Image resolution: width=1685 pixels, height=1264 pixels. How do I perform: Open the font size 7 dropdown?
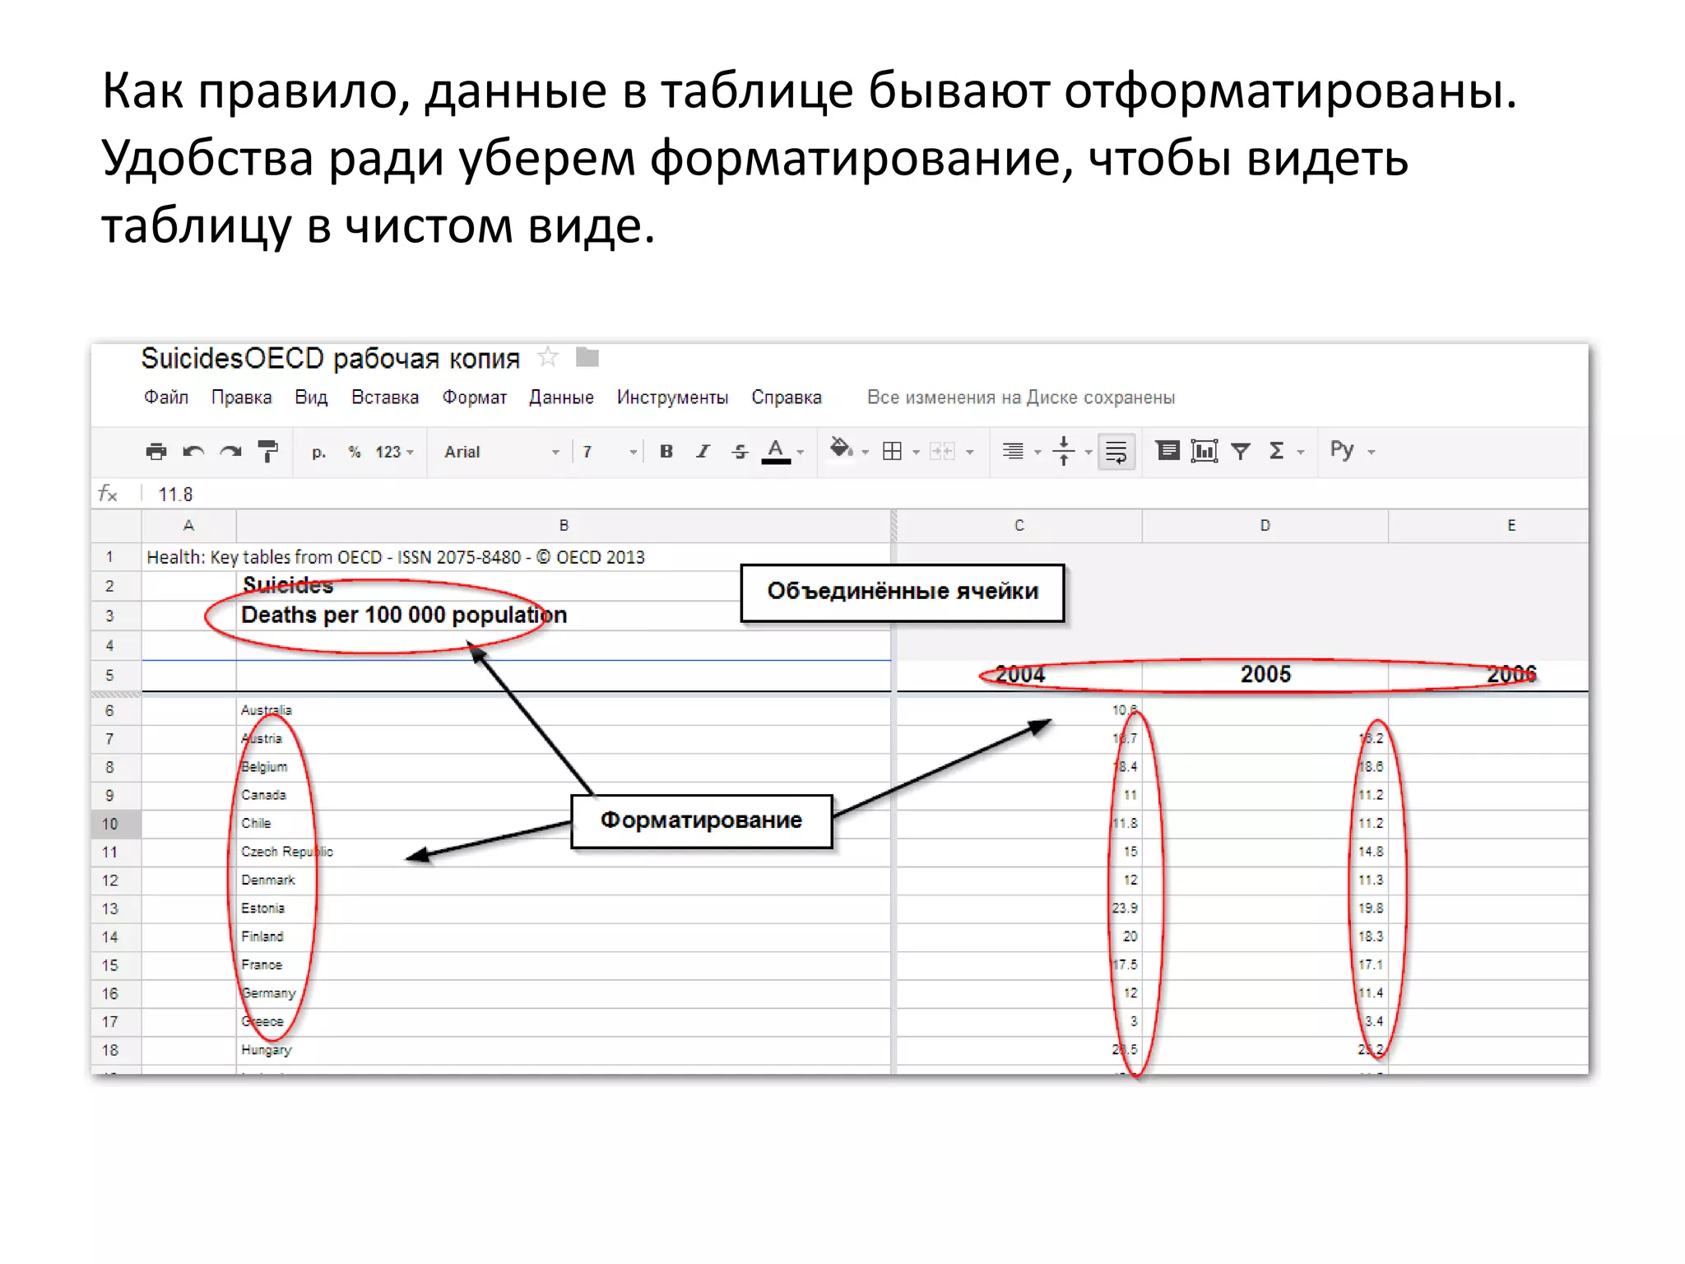click(x=610, y=452)
